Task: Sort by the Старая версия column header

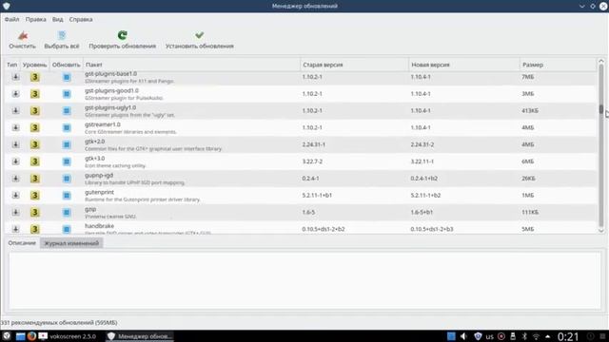Action: click(x=354, y=65)
